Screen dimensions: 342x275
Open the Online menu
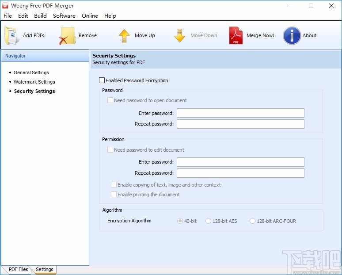click(90, 16)
